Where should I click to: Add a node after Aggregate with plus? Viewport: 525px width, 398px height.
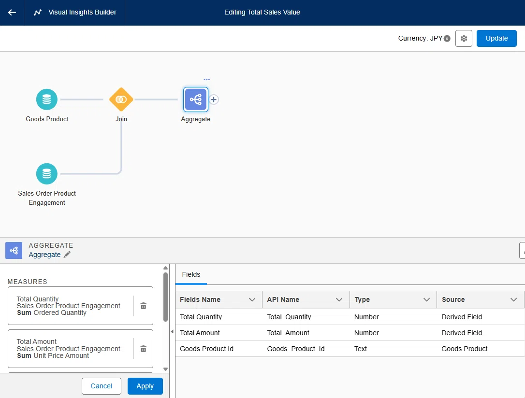214,99
